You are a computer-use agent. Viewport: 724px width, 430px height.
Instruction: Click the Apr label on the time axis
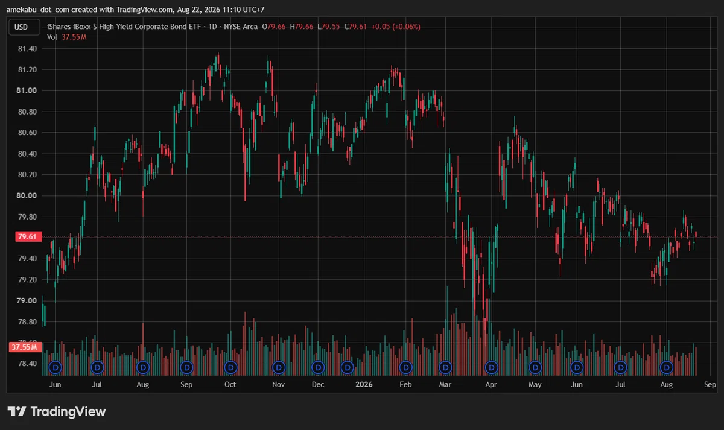(491, 384)
